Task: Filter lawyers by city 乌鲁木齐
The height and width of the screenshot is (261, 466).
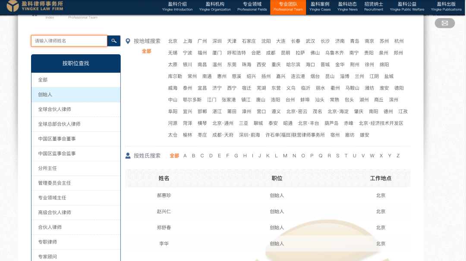Action: tap(334, 53)
